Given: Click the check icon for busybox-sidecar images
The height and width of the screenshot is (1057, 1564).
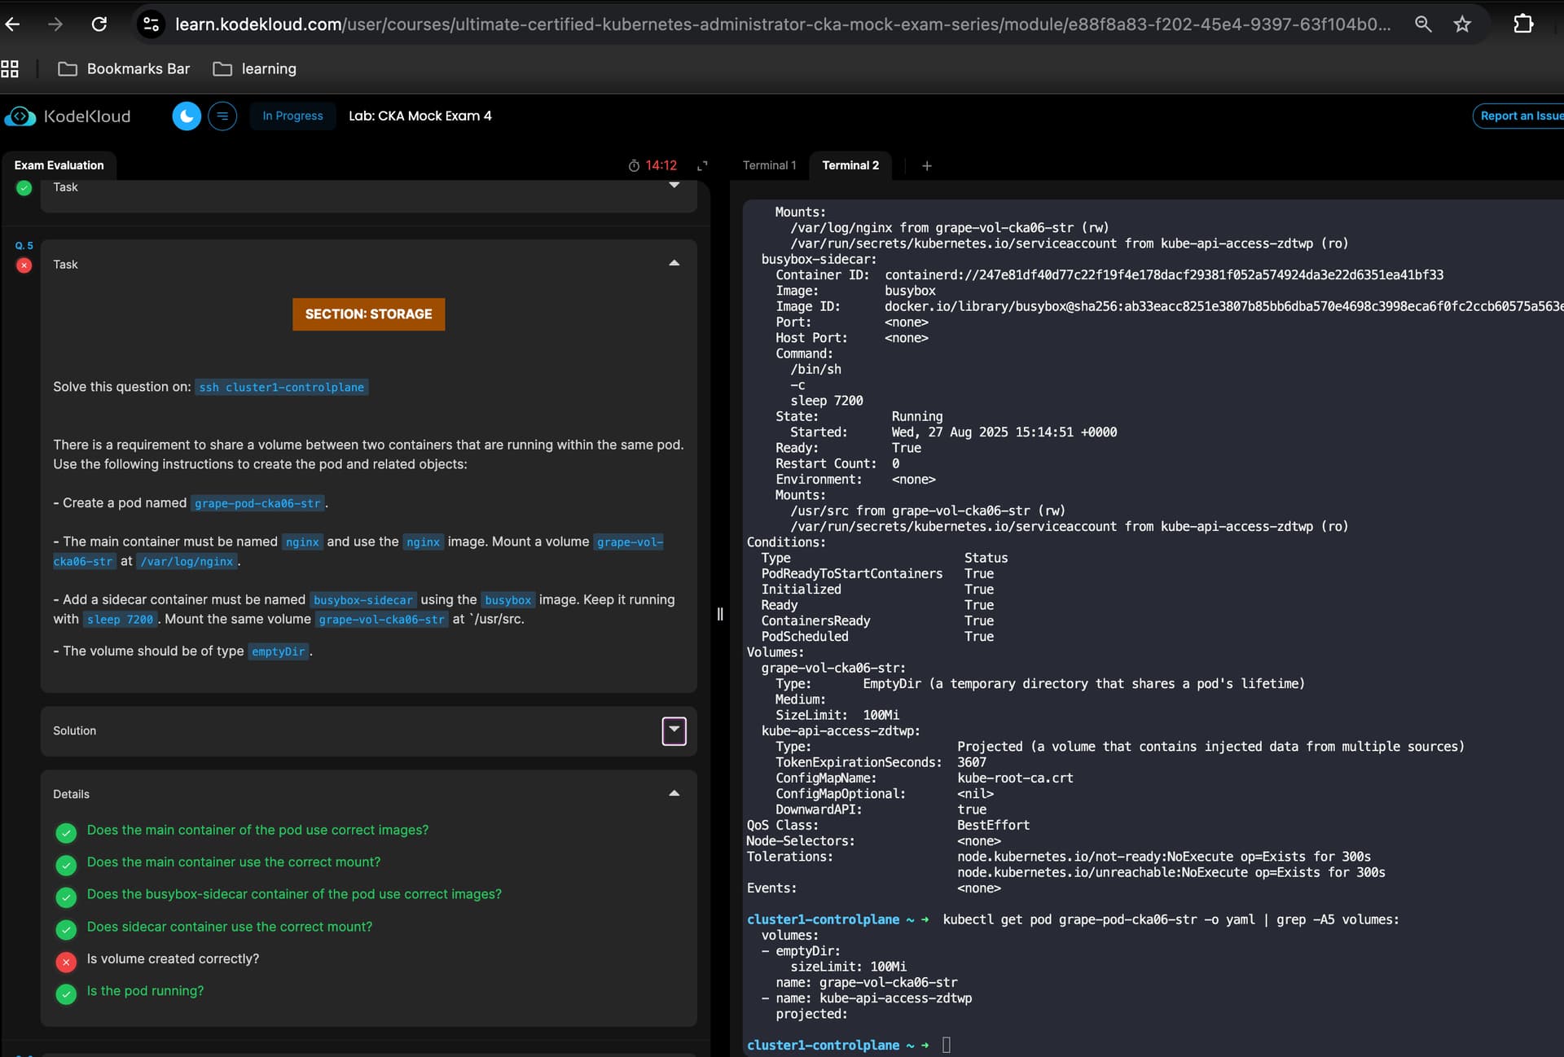Looking at the screenshot, I should click(x=66, y=897).
